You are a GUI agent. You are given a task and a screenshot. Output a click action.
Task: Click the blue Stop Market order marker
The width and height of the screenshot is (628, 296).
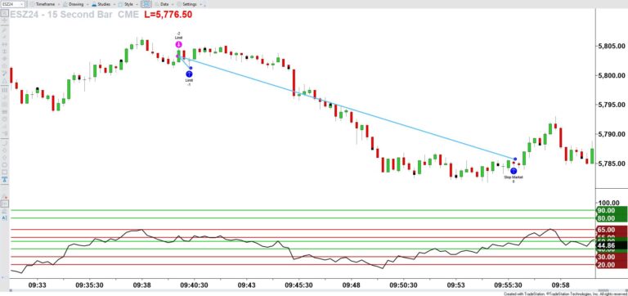click(514, 171)
